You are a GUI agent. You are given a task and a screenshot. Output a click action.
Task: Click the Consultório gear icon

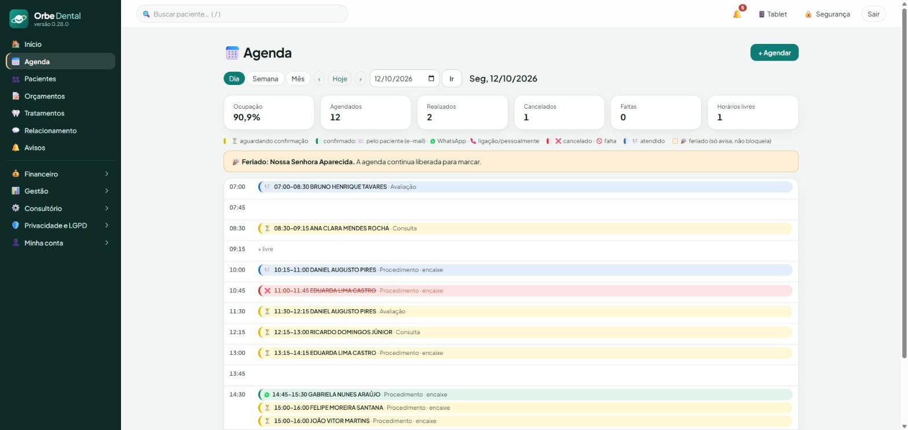click(16, 208)
